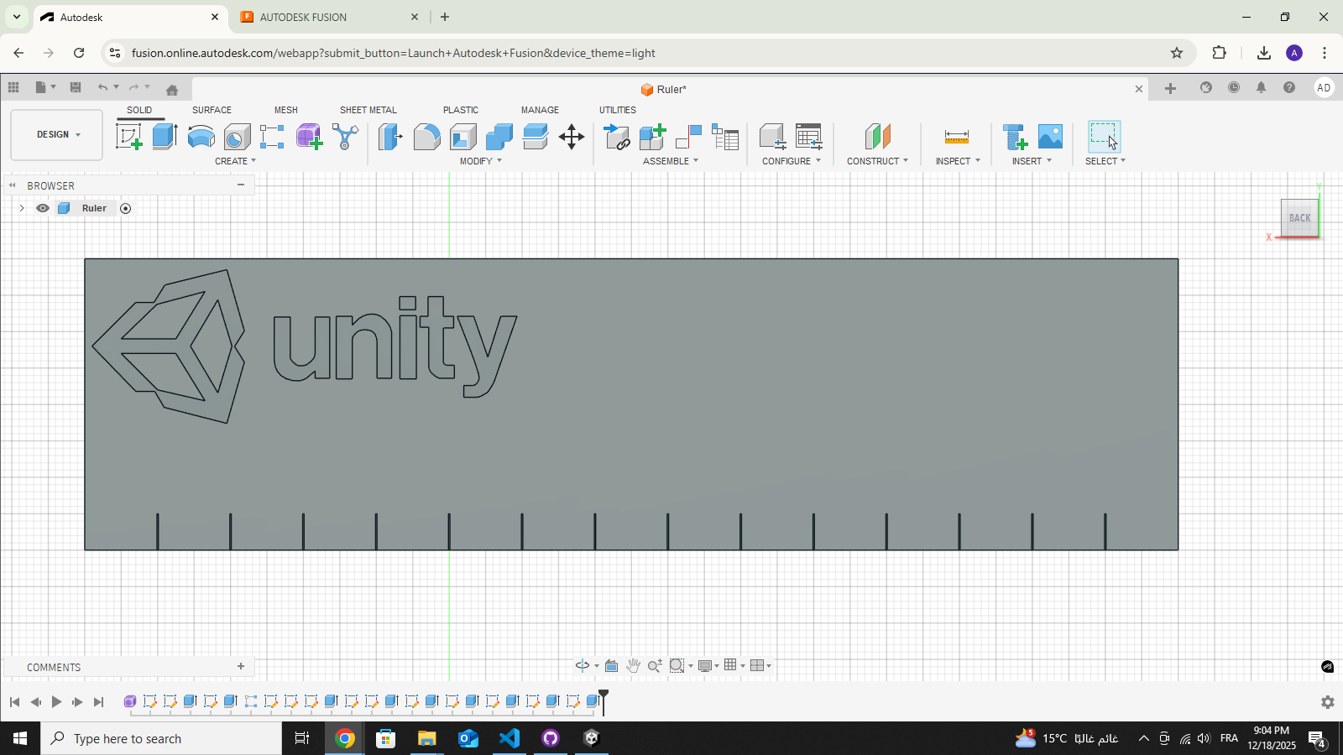
Task: Switch to the SURFACE tab
Action: (x=212, y=110)
